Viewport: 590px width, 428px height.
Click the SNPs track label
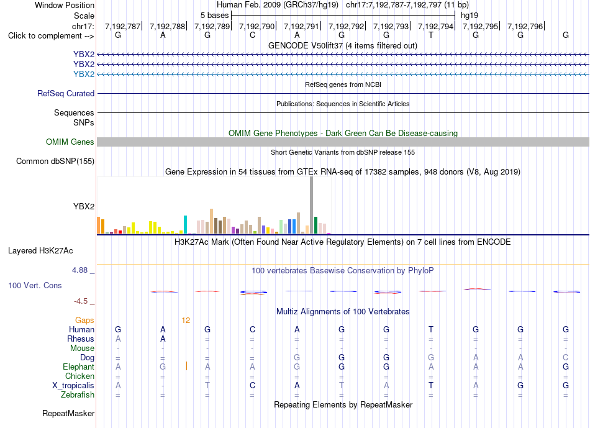coord(84,122)
